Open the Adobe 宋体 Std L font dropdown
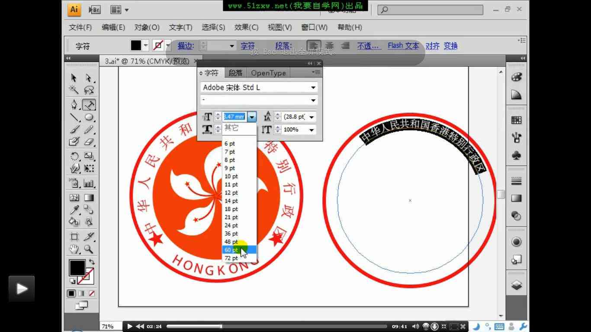591x332 pixels. click(313, 87)
